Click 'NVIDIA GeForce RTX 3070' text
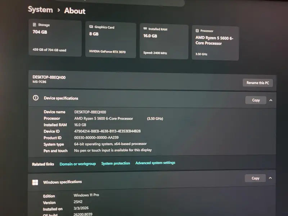The width and height of the screenshot is (288, 216). click(x=107, y=51)
